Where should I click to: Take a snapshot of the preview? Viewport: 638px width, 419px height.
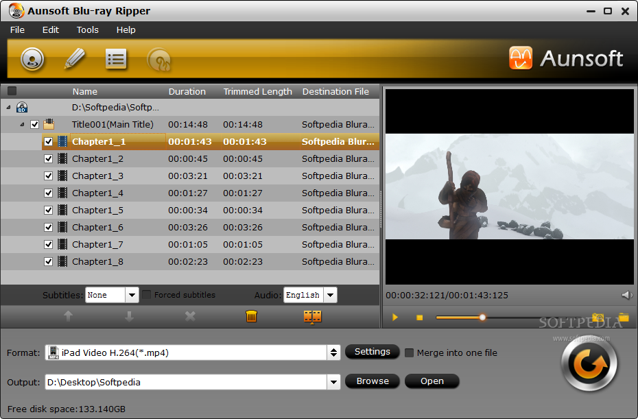point(598,317)
